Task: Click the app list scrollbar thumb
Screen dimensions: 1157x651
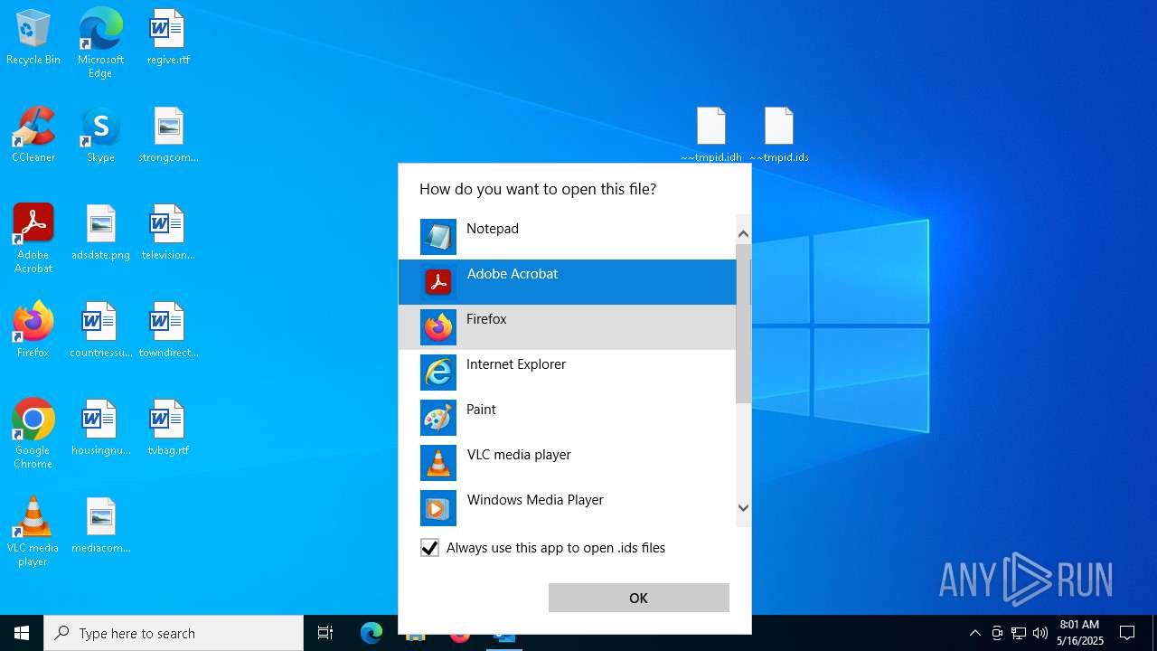Action: 743,323
